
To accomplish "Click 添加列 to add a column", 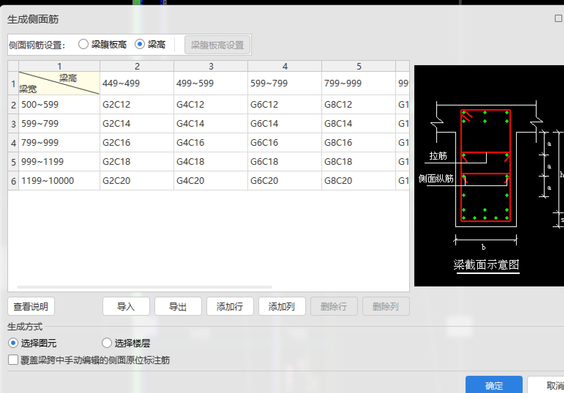I will (282, 307).
